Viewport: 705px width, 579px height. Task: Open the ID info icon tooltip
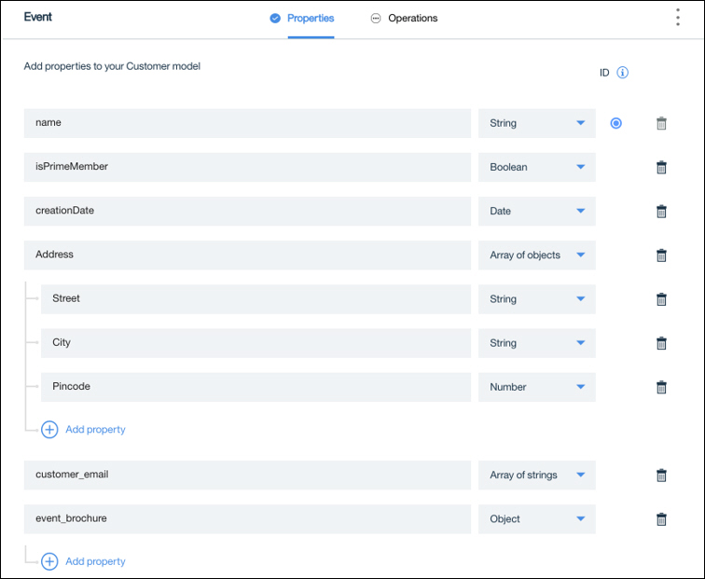[622, 73]
